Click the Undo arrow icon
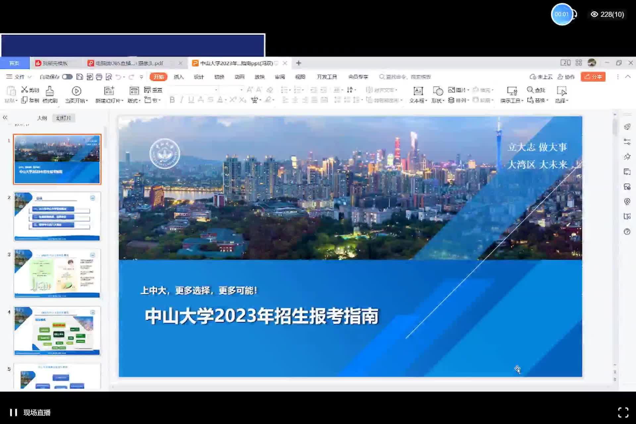 118,77
